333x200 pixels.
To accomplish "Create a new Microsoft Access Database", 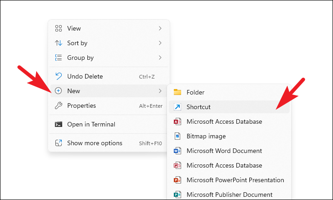I will (224, 121).
